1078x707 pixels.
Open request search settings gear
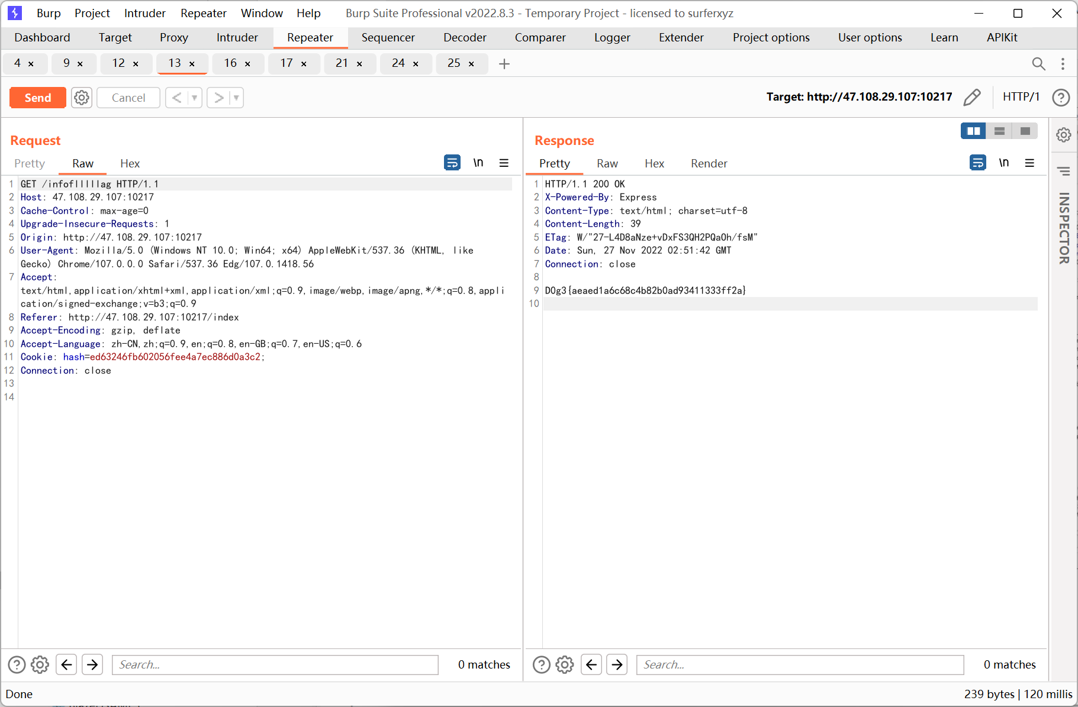[x=40, y=664]
